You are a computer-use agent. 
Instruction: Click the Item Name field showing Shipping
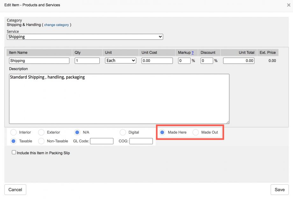point(39,61)
